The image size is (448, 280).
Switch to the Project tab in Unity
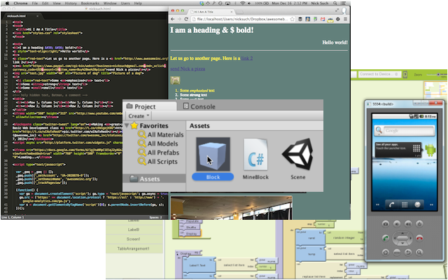point(150,106)
